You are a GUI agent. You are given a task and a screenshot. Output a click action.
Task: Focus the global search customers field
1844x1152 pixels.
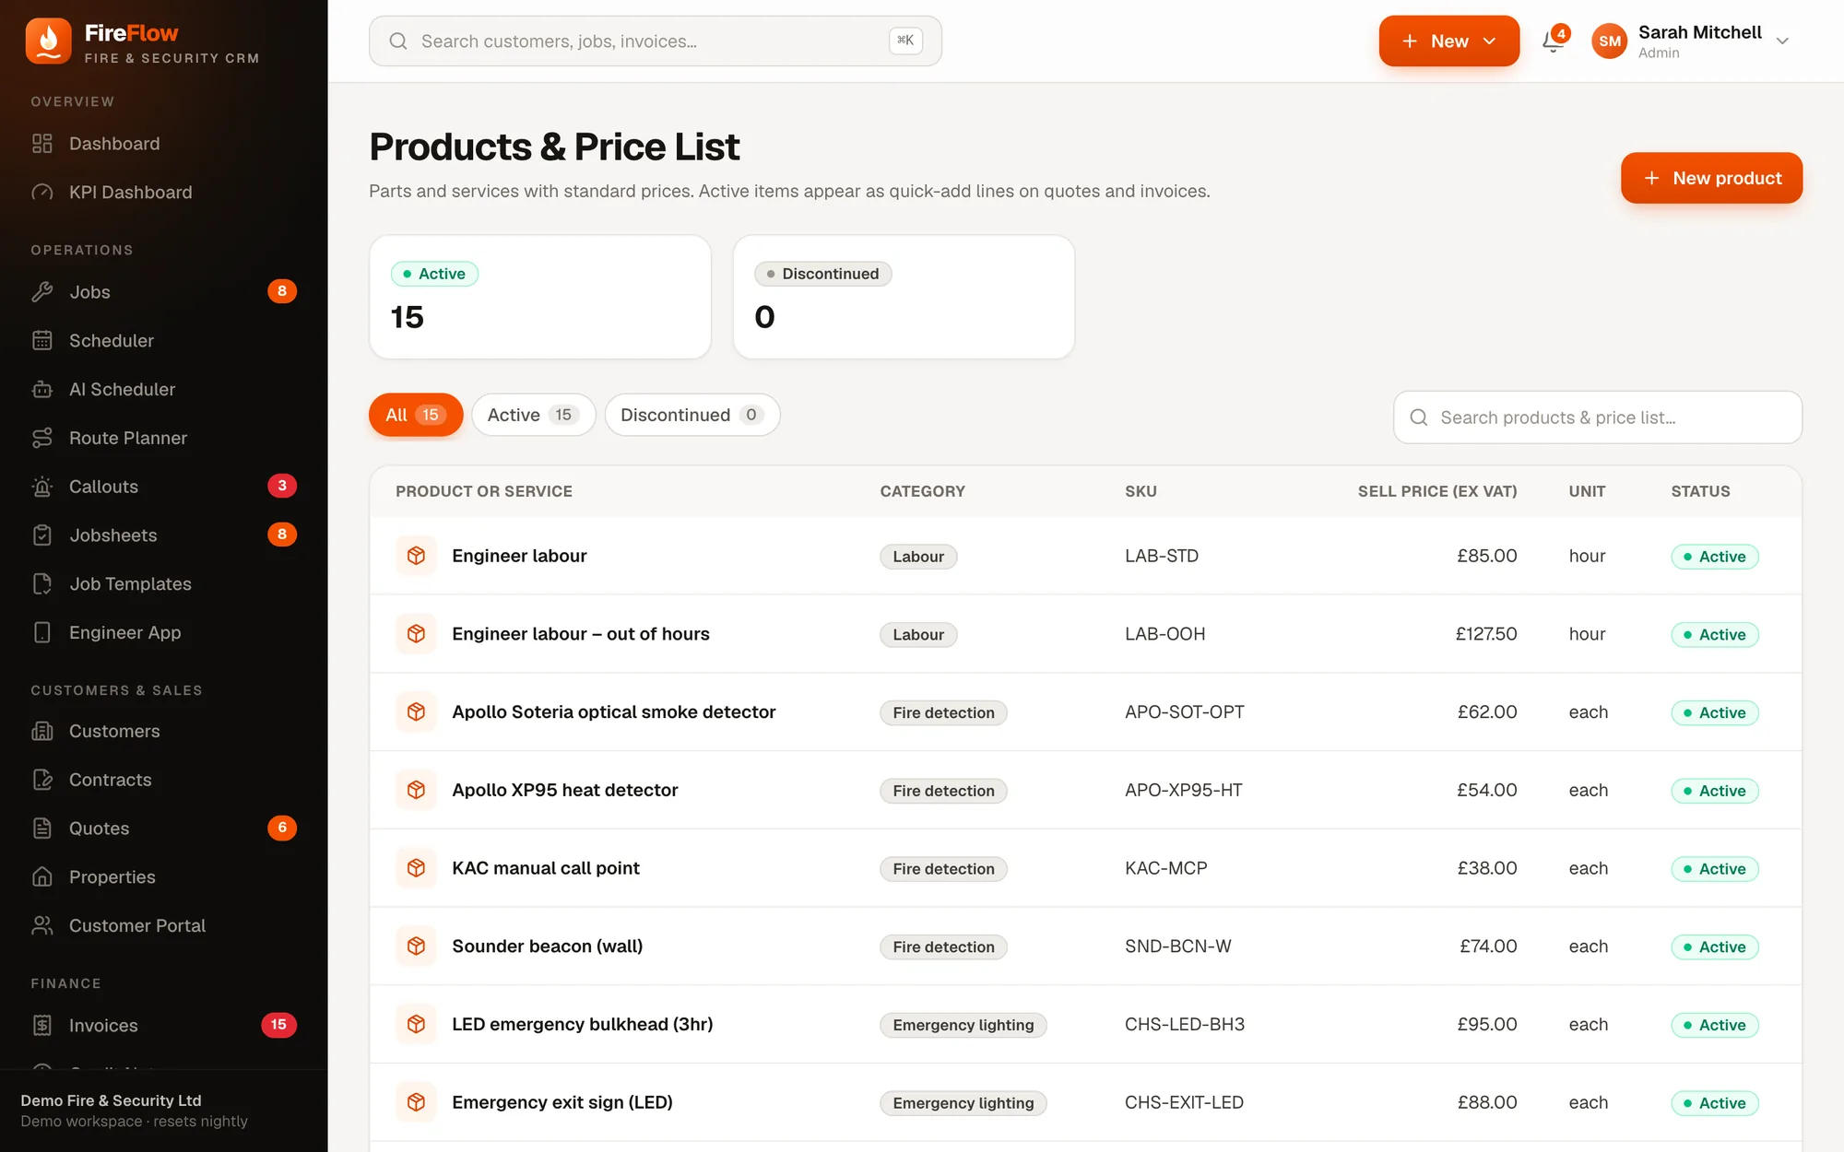pyautogui.click(x=656, y=41)
